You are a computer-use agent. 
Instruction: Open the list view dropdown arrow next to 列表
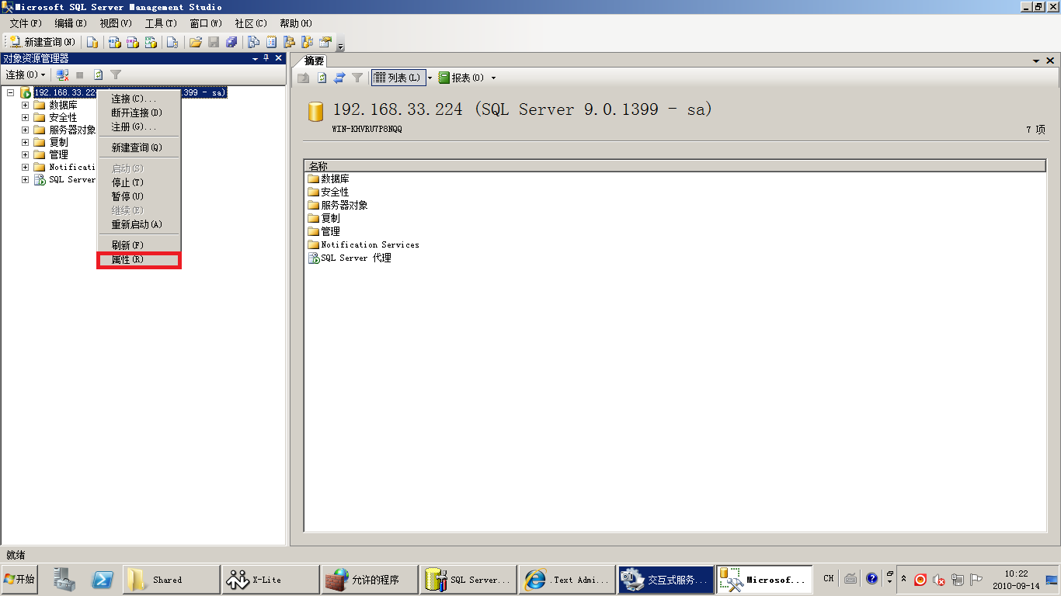pyautogui.click(x=430, y=78)
